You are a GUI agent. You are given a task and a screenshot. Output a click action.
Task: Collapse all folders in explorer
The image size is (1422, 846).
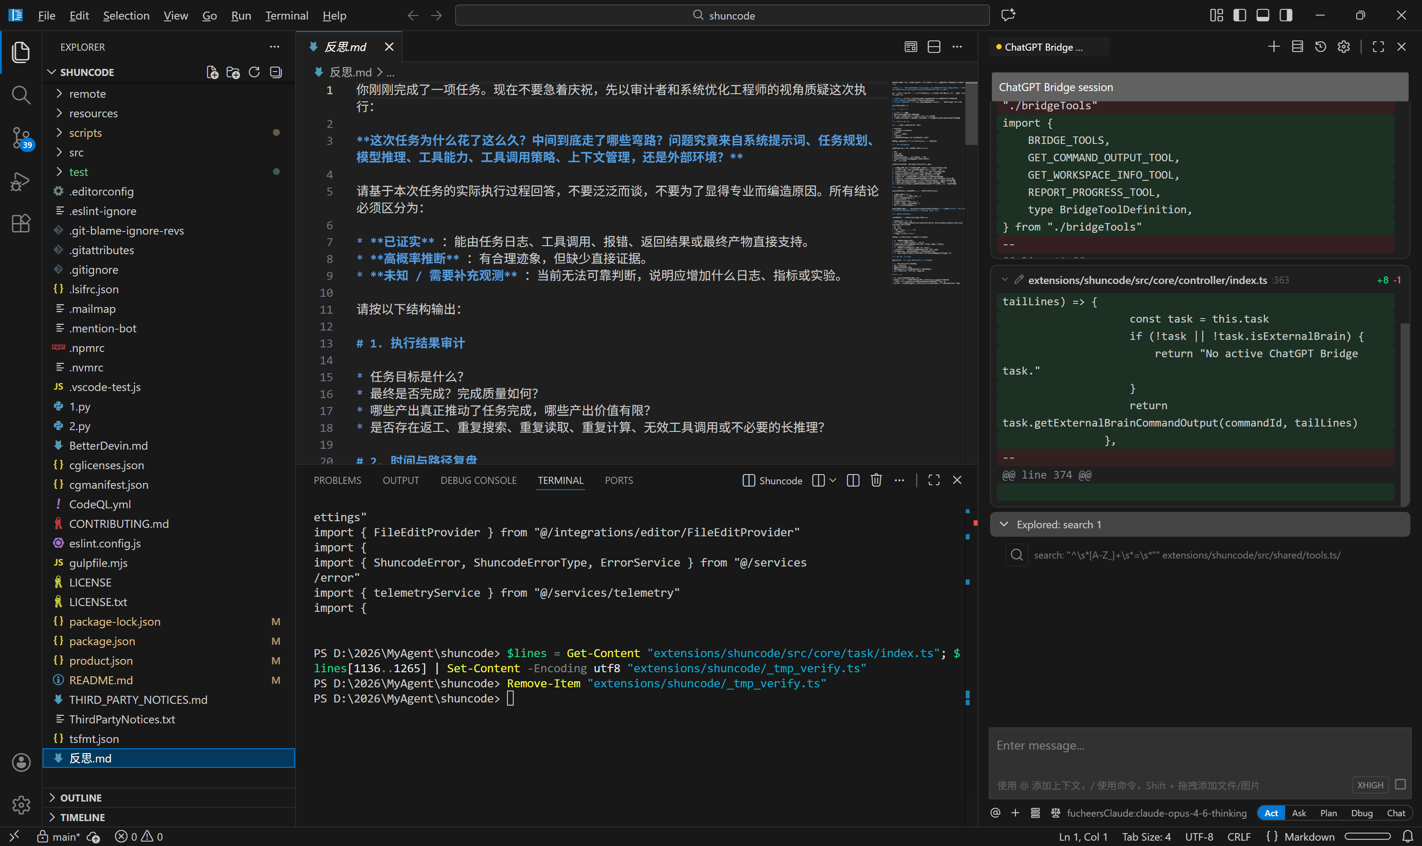(x=276, y=72)
